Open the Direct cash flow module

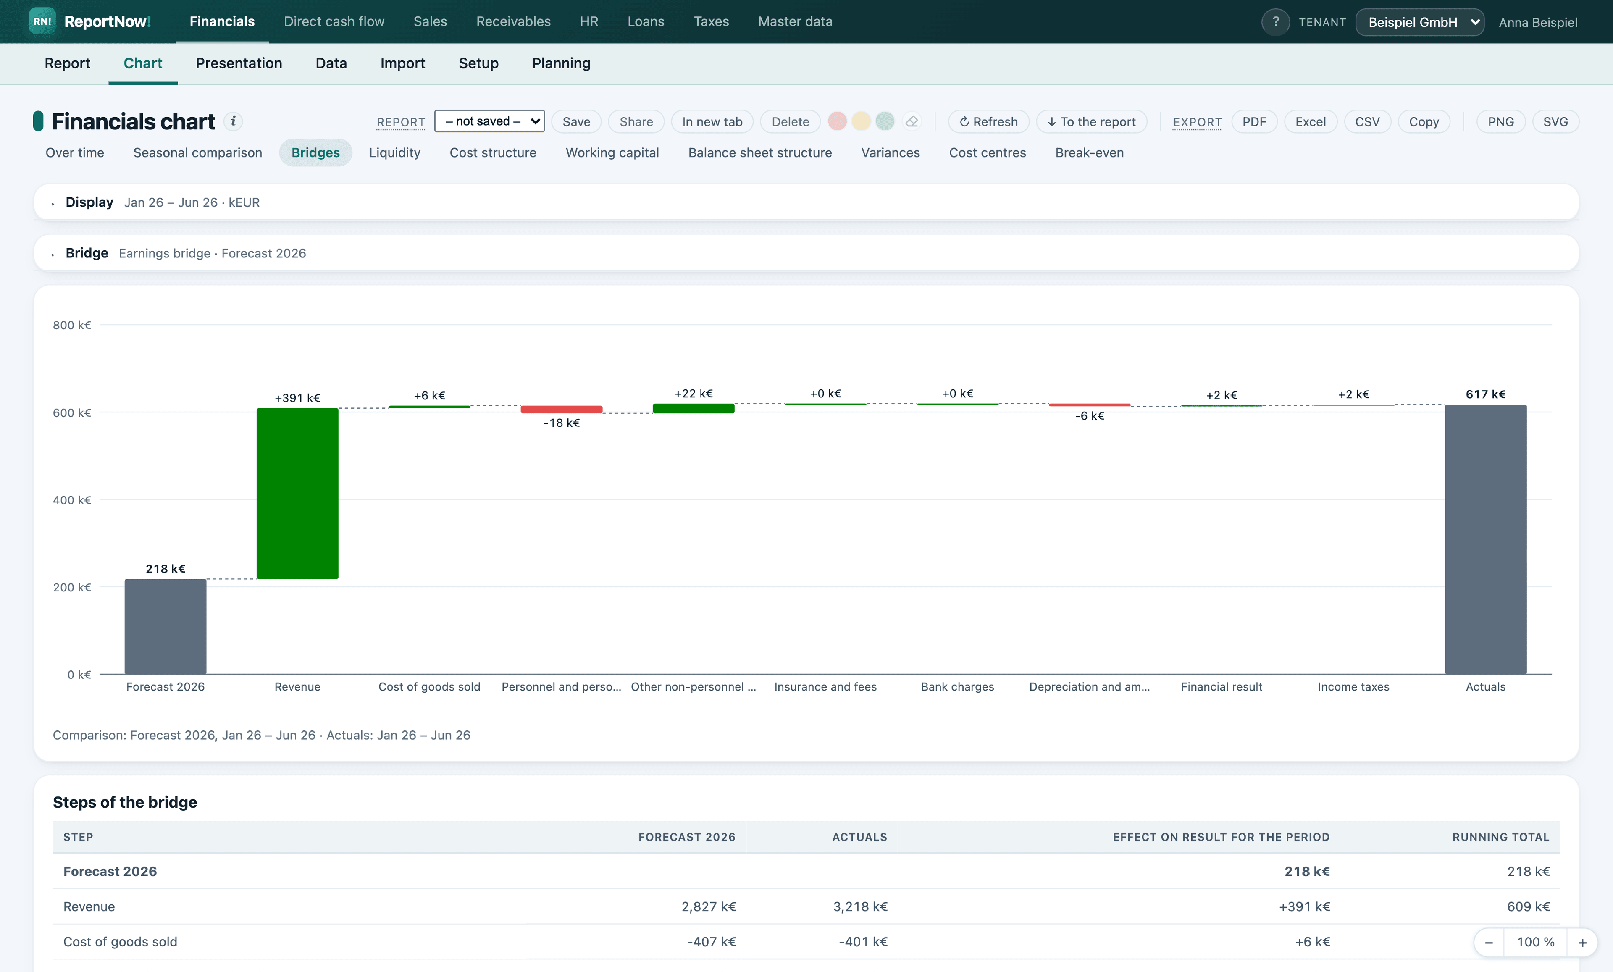pyautogui.click(x=334, y=21)
